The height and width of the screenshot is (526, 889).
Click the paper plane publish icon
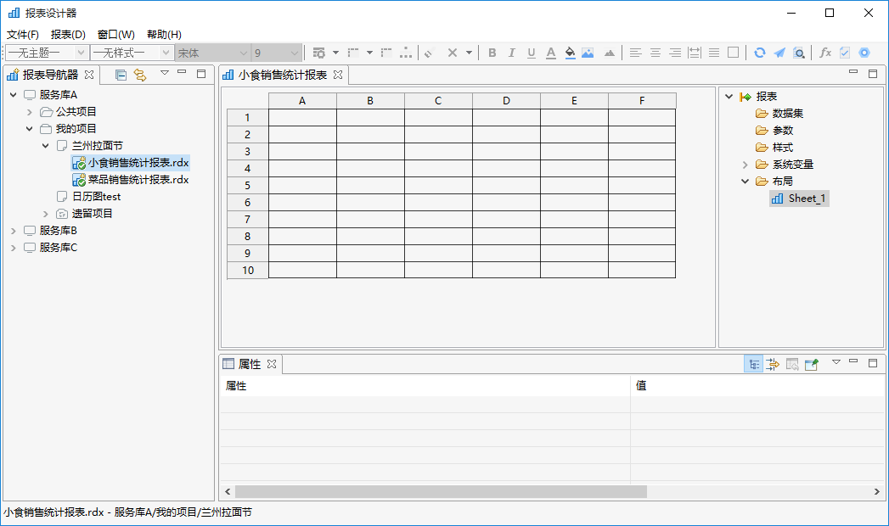point(779,53)
